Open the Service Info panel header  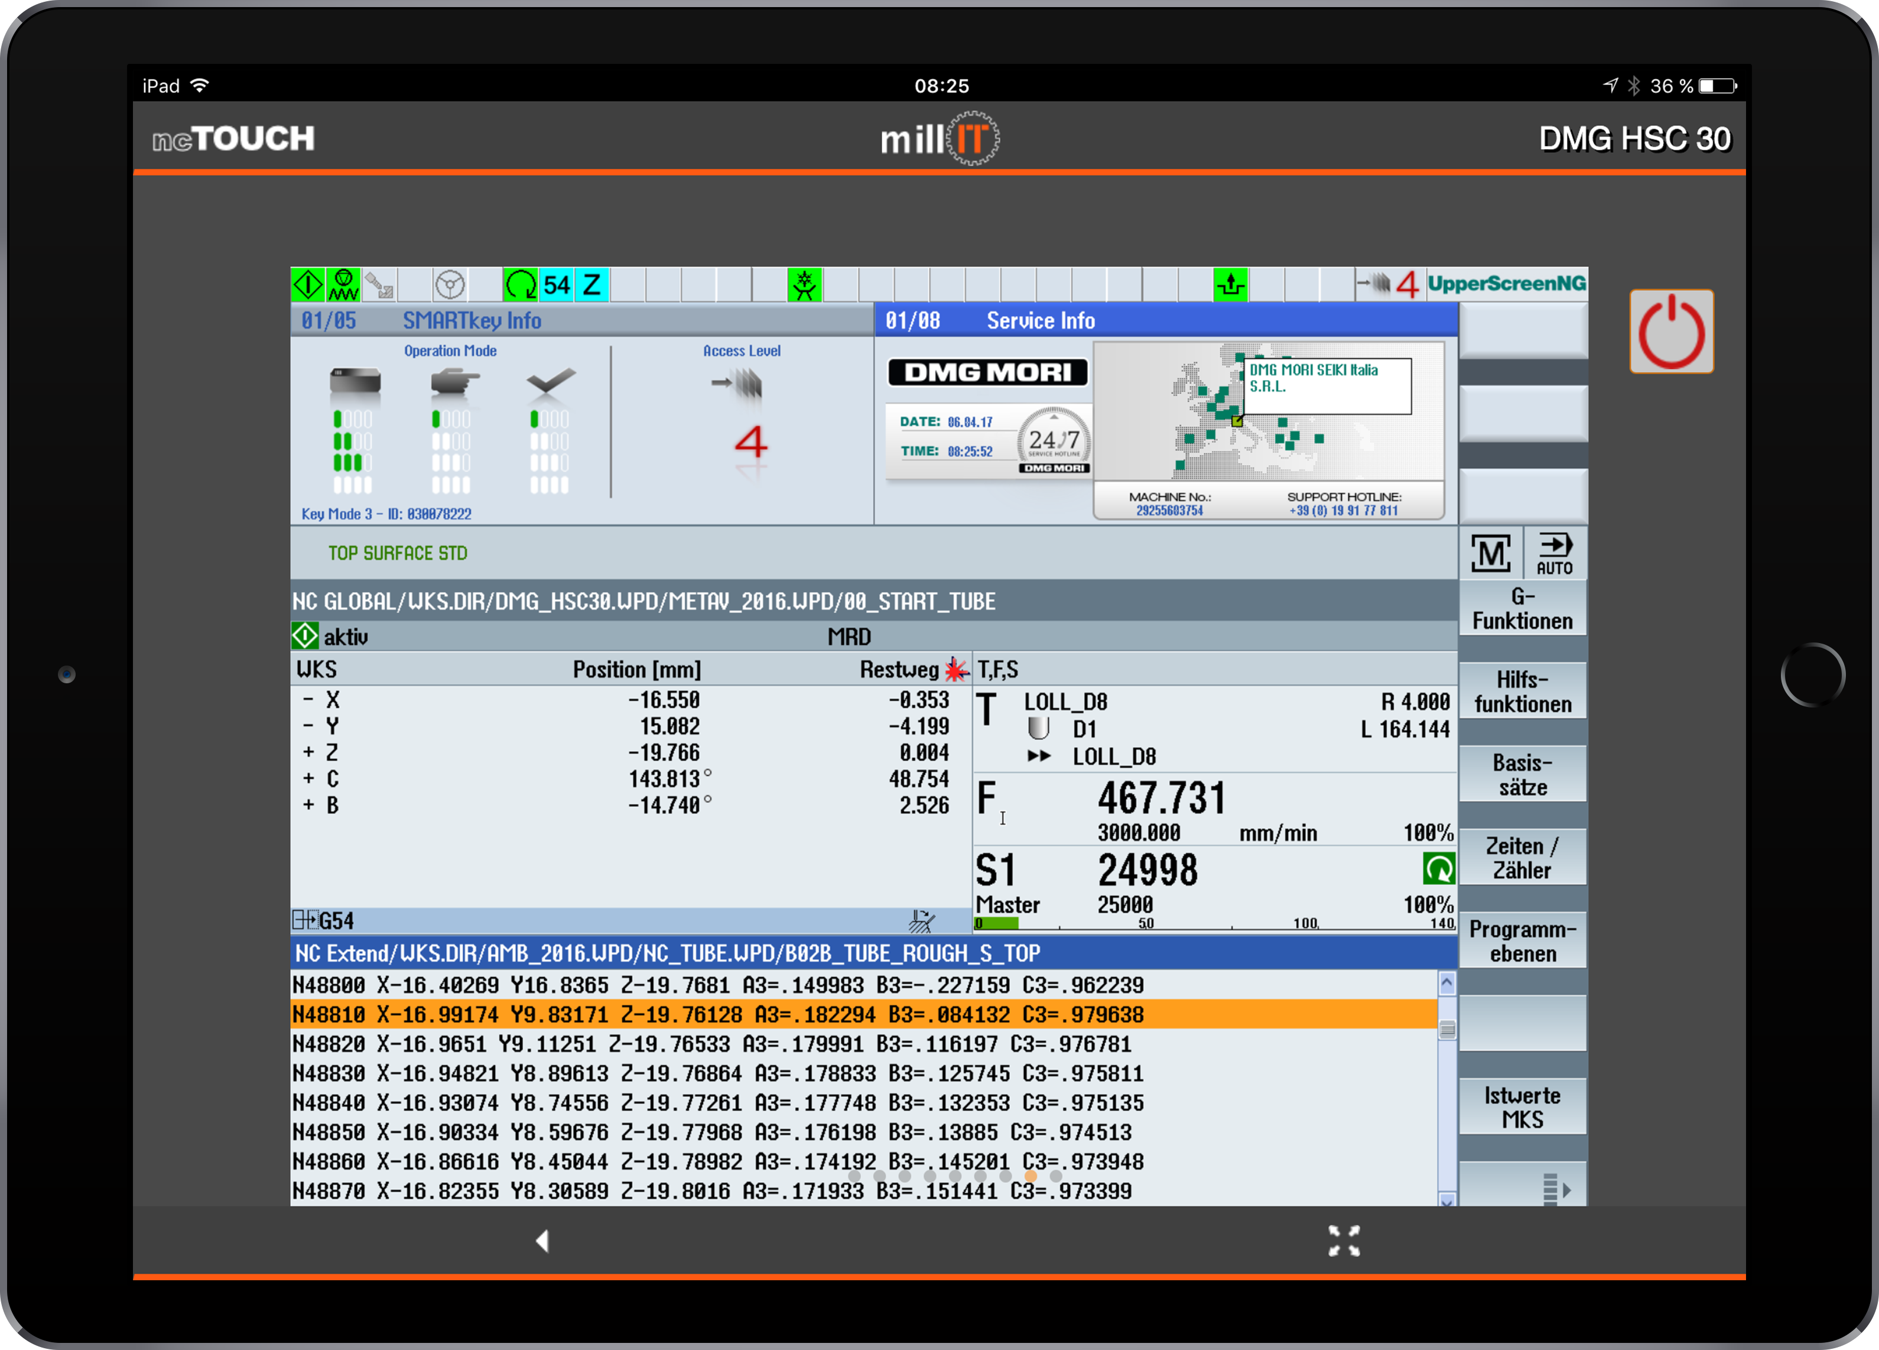point(1166,320)
